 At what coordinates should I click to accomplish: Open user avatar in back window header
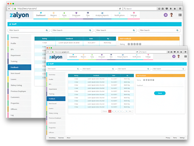click(x=171, y=15)
